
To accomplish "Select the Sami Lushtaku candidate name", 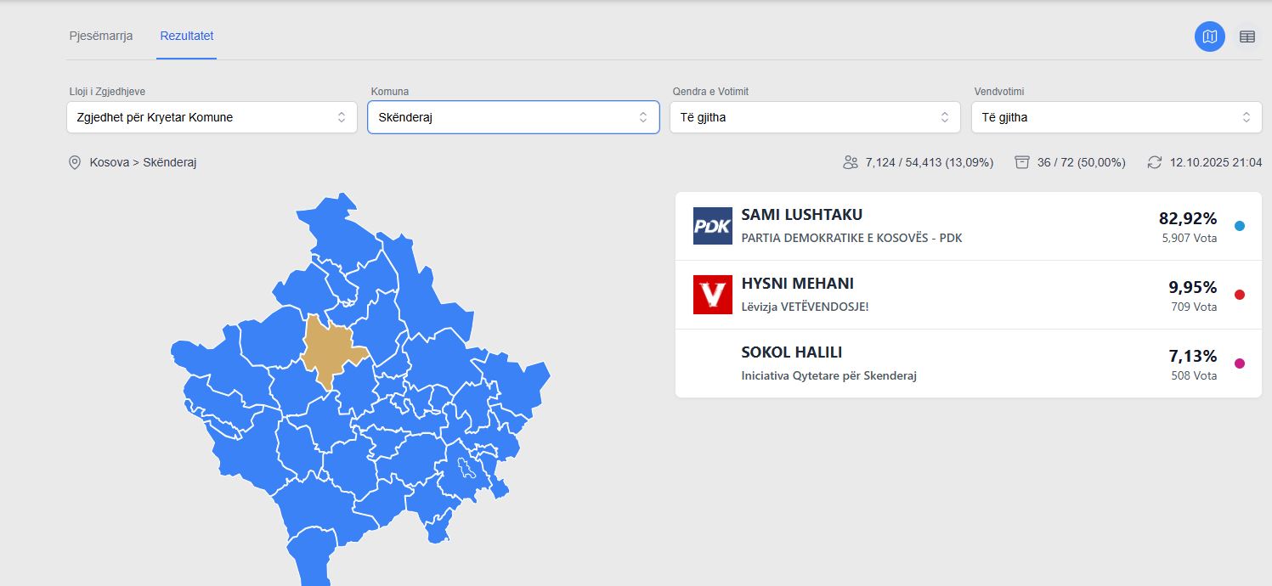I will tap(801, 215).
